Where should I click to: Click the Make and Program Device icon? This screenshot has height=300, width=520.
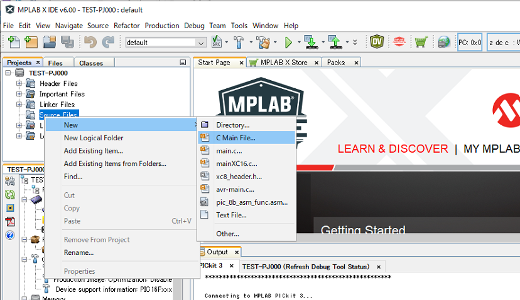(x=311, y=42)
